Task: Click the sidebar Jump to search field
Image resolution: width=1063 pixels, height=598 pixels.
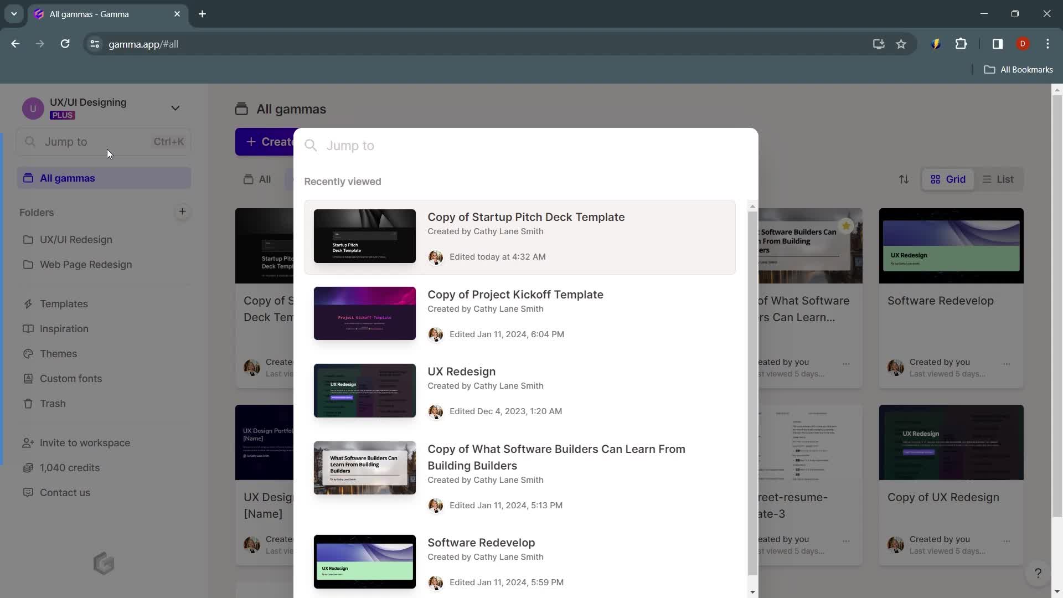Action: click(104, 142)
